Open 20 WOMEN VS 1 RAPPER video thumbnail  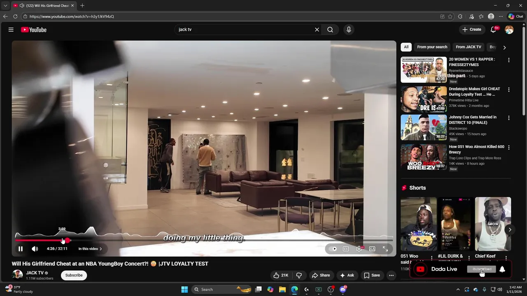point(424,69)
